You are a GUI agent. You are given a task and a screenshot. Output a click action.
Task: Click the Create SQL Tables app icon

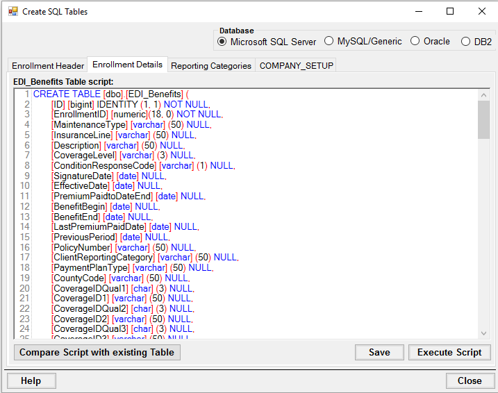13,12
